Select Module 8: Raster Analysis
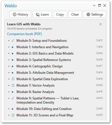The width and height of the screenshot is (112, 125). pyautogui.click(x=35, y=92)
